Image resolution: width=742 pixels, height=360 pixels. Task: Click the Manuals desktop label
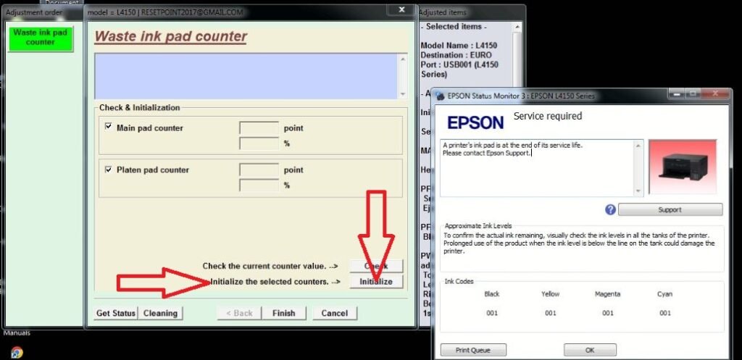coord(17,333)
